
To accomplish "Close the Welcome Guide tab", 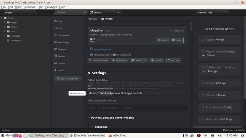I will [226, 13].
